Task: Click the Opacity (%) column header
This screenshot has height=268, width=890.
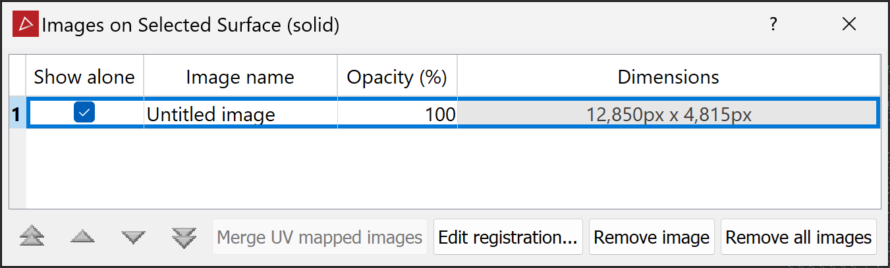Action: point(397,78)
